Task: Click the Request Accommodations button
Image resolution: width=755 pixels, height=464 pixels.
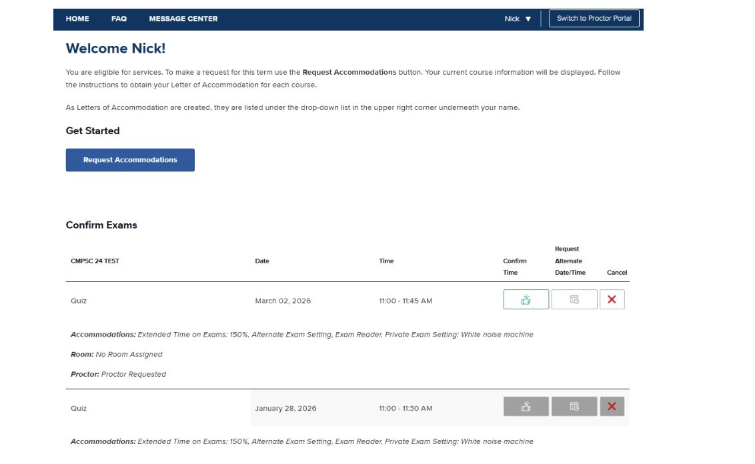Action: pos(129,159)
